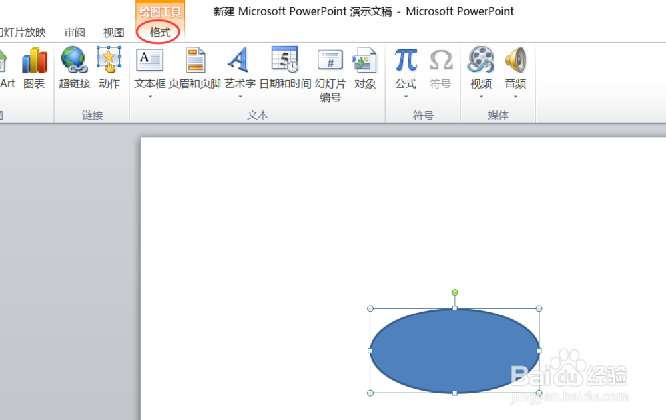
Task: Expand the 文本框 dropdown arrow
Action: (150, 97)
